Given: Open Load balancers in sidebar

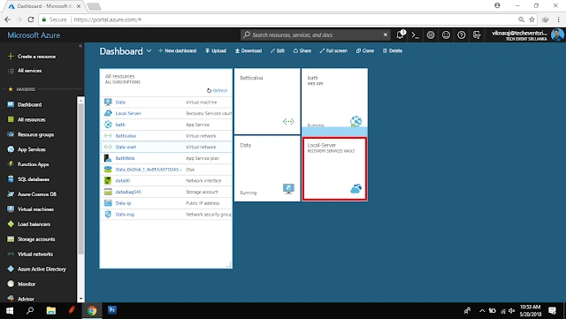Looking at the screenshot, I should click(29, 224).
